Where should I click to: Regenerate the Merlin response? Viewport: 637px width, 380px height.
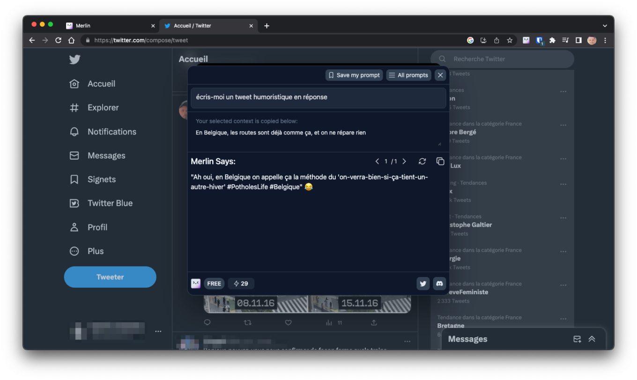pos(422,161)
